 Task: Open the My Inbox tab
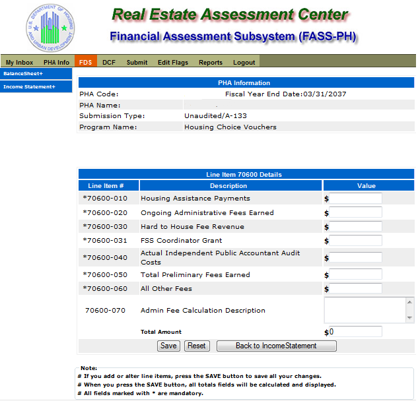[19, 62]
